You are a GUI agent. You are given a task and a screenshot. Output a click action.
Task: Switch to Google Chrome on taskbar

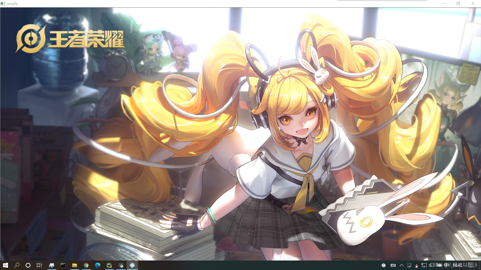86,265
